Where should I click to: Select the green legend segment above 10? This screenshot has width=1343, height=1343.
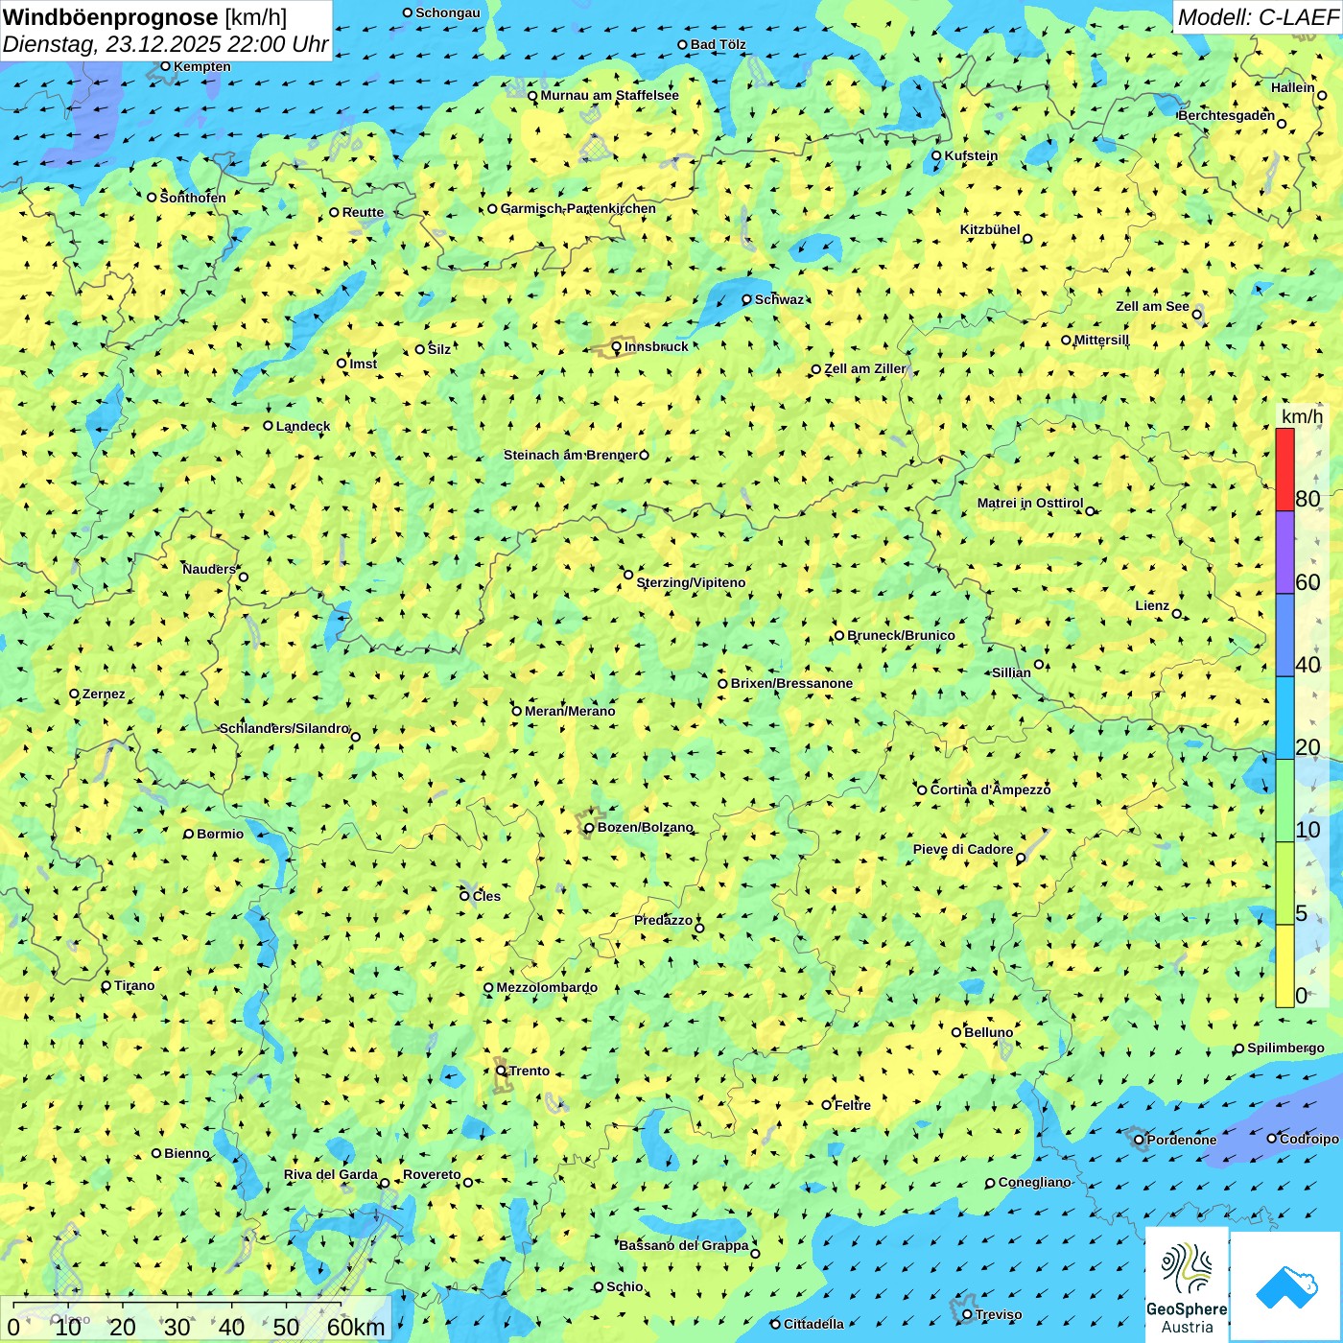[x=1284, y=801]
